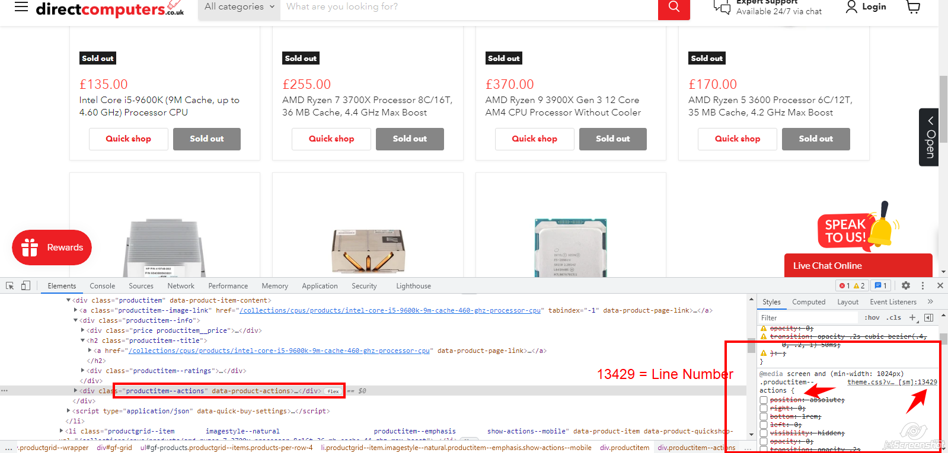The height and width of the screenshot is (453, 948).
Task: Open the Performance tab
Action: tap(228, 285)
